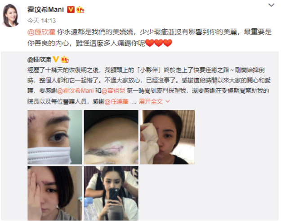This screenshot has width=281, height=221.
Task: Click the yellow verified V beside @鍾欣潼
Action: (x=56, y=59)
